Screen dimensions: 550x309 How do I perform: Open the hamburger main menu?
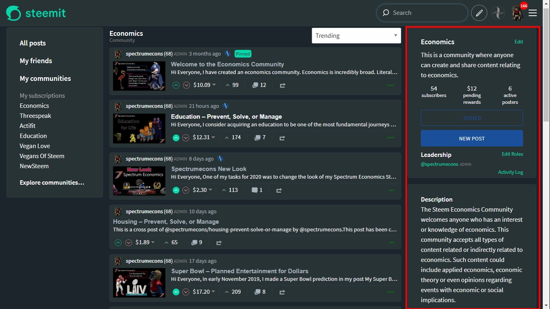(533, 13)
